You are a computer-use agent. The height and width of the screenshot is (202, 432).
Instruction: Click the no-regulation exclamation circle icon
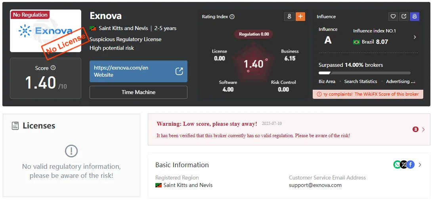click(71, 151)
